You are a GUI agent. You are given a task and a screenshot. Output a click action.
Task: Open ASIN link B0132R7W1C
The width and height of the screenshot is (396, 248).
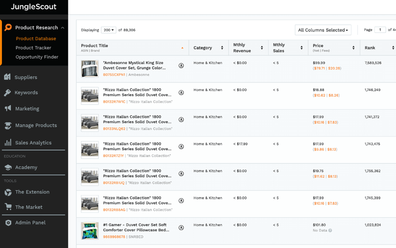tap(114, 102)
